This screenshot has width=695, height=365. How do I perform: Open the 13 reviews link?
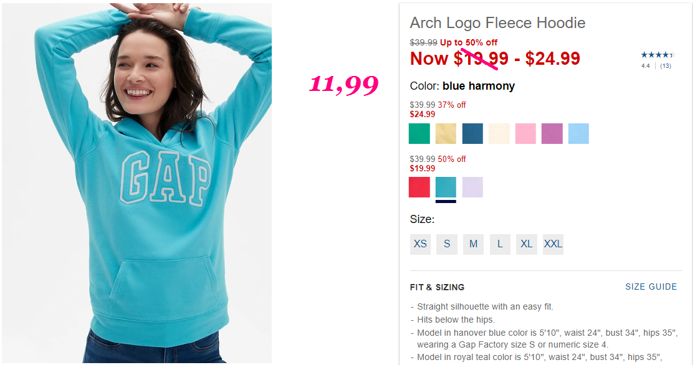[x=665, y=66]
